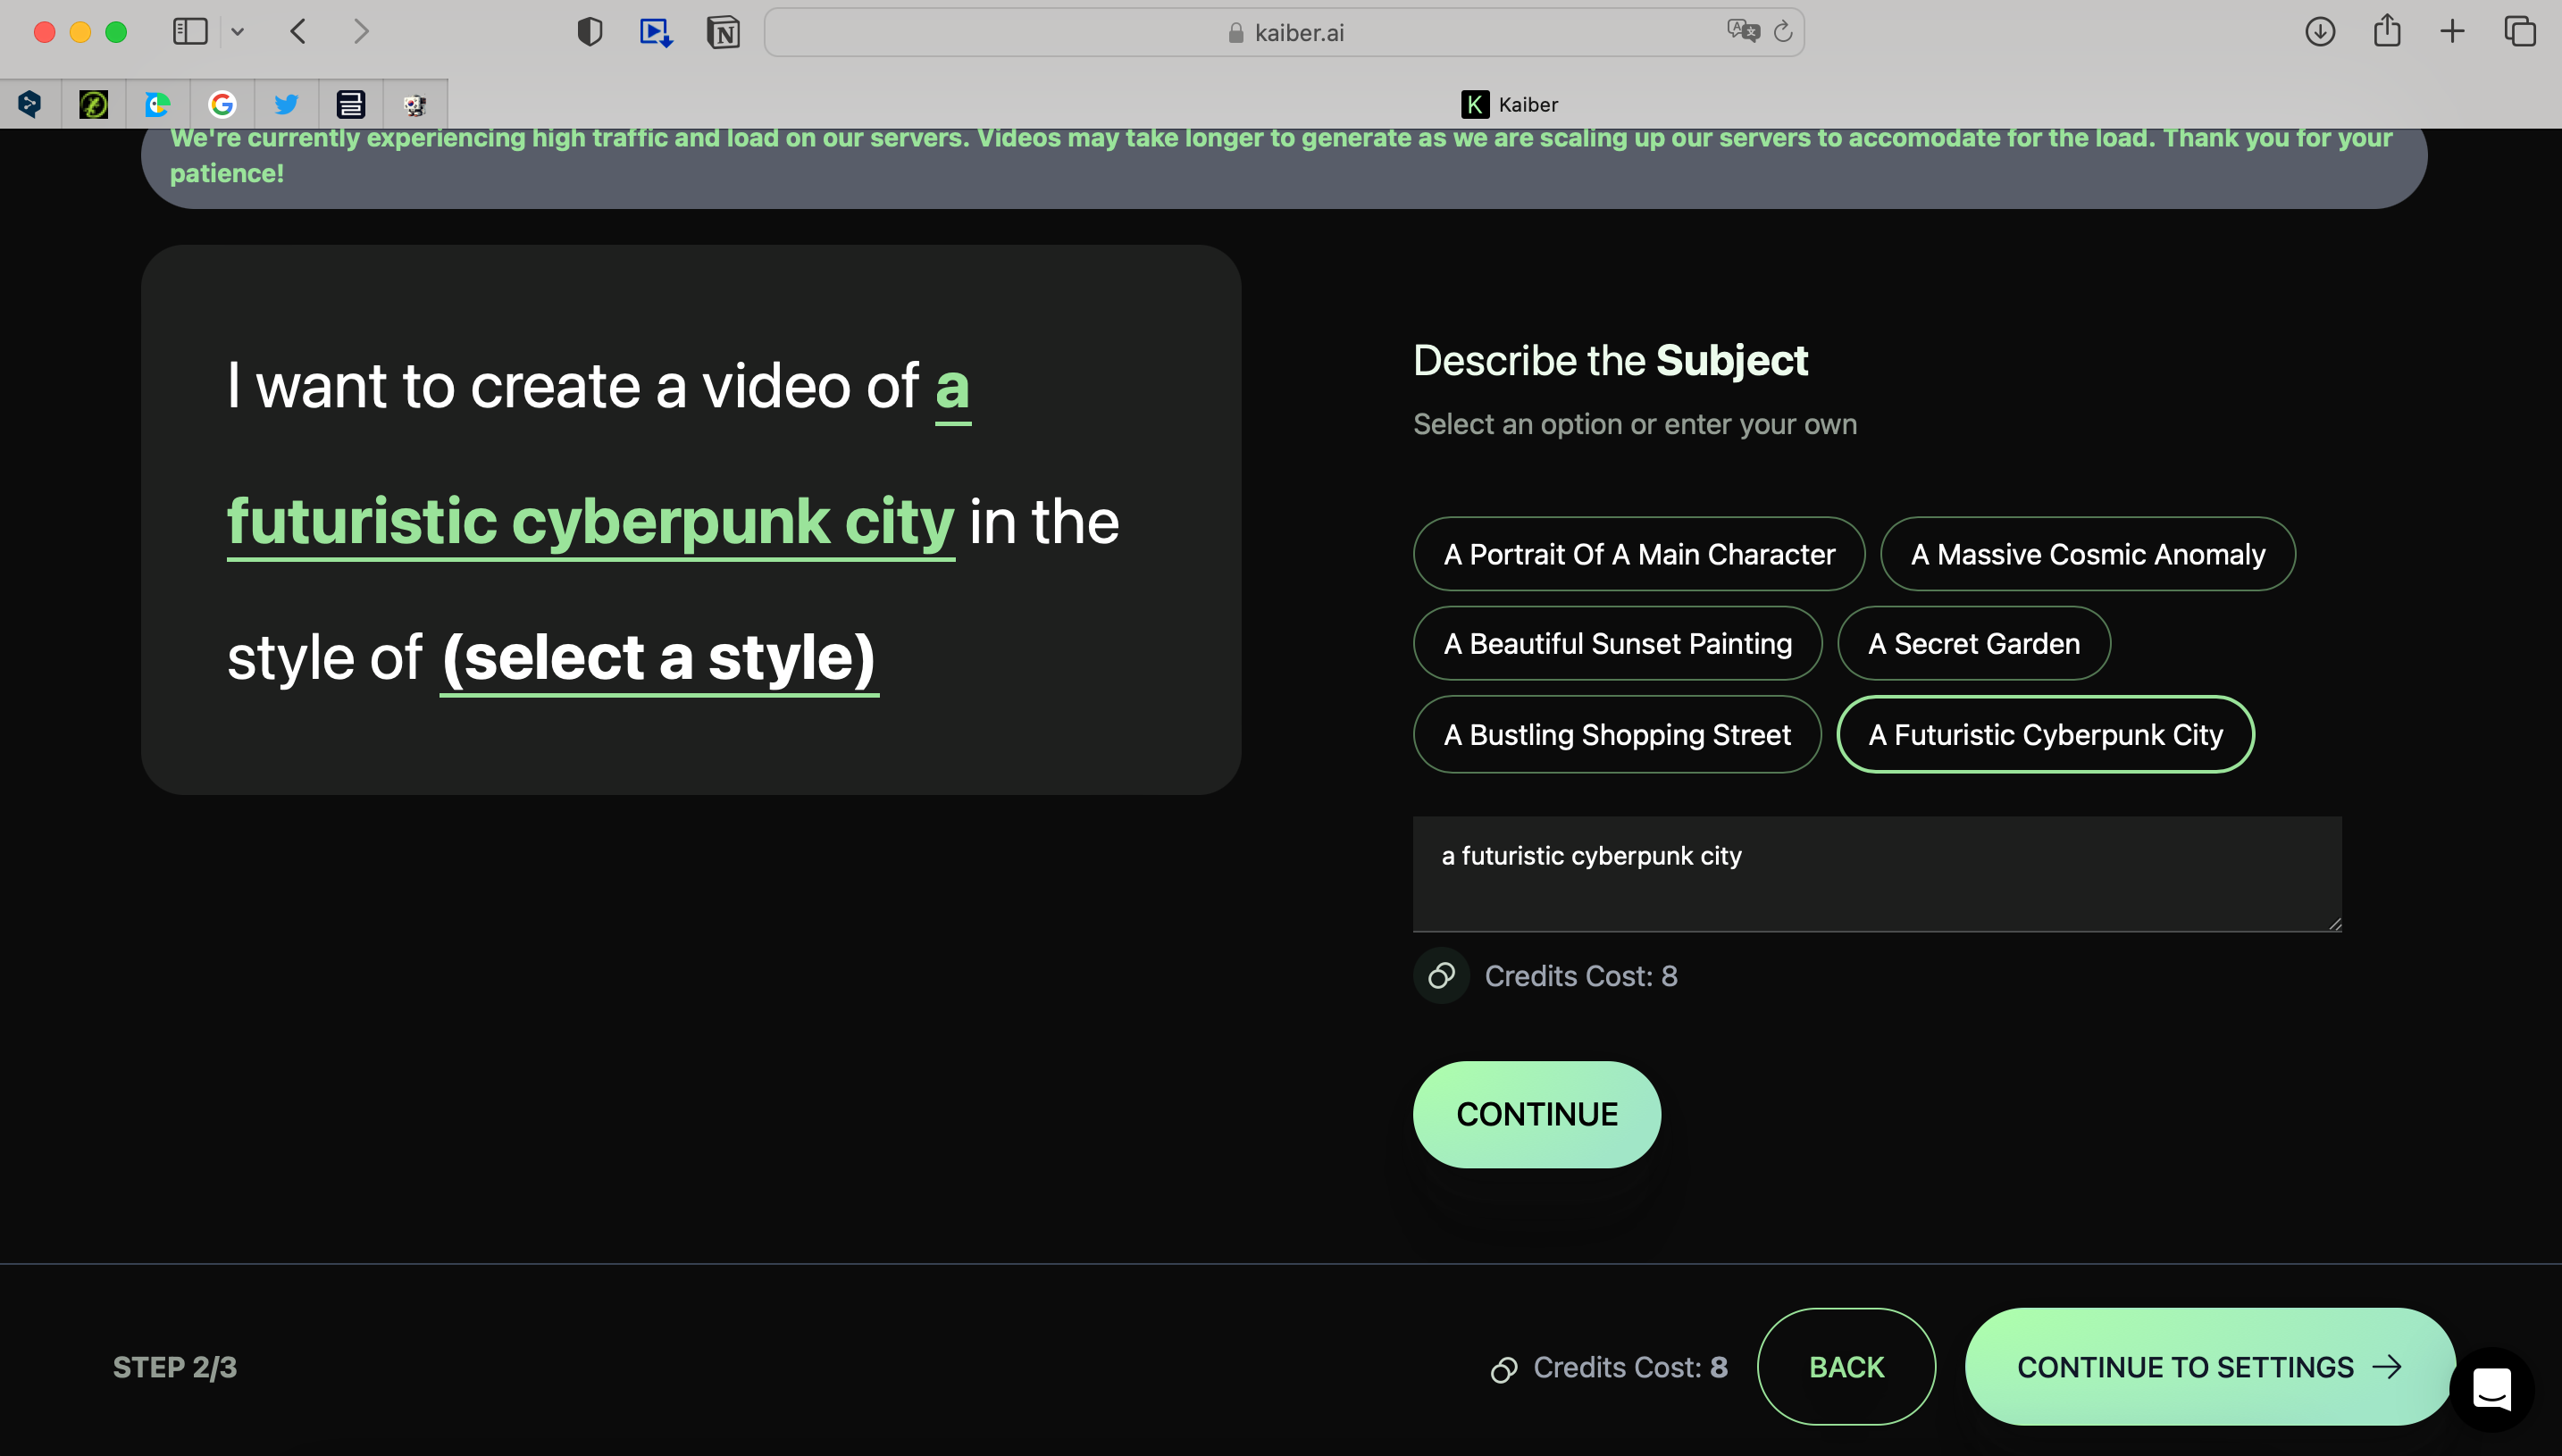Go back with the browser back arrow
Screen dimensions: 2562x1456
coord(298,32)
